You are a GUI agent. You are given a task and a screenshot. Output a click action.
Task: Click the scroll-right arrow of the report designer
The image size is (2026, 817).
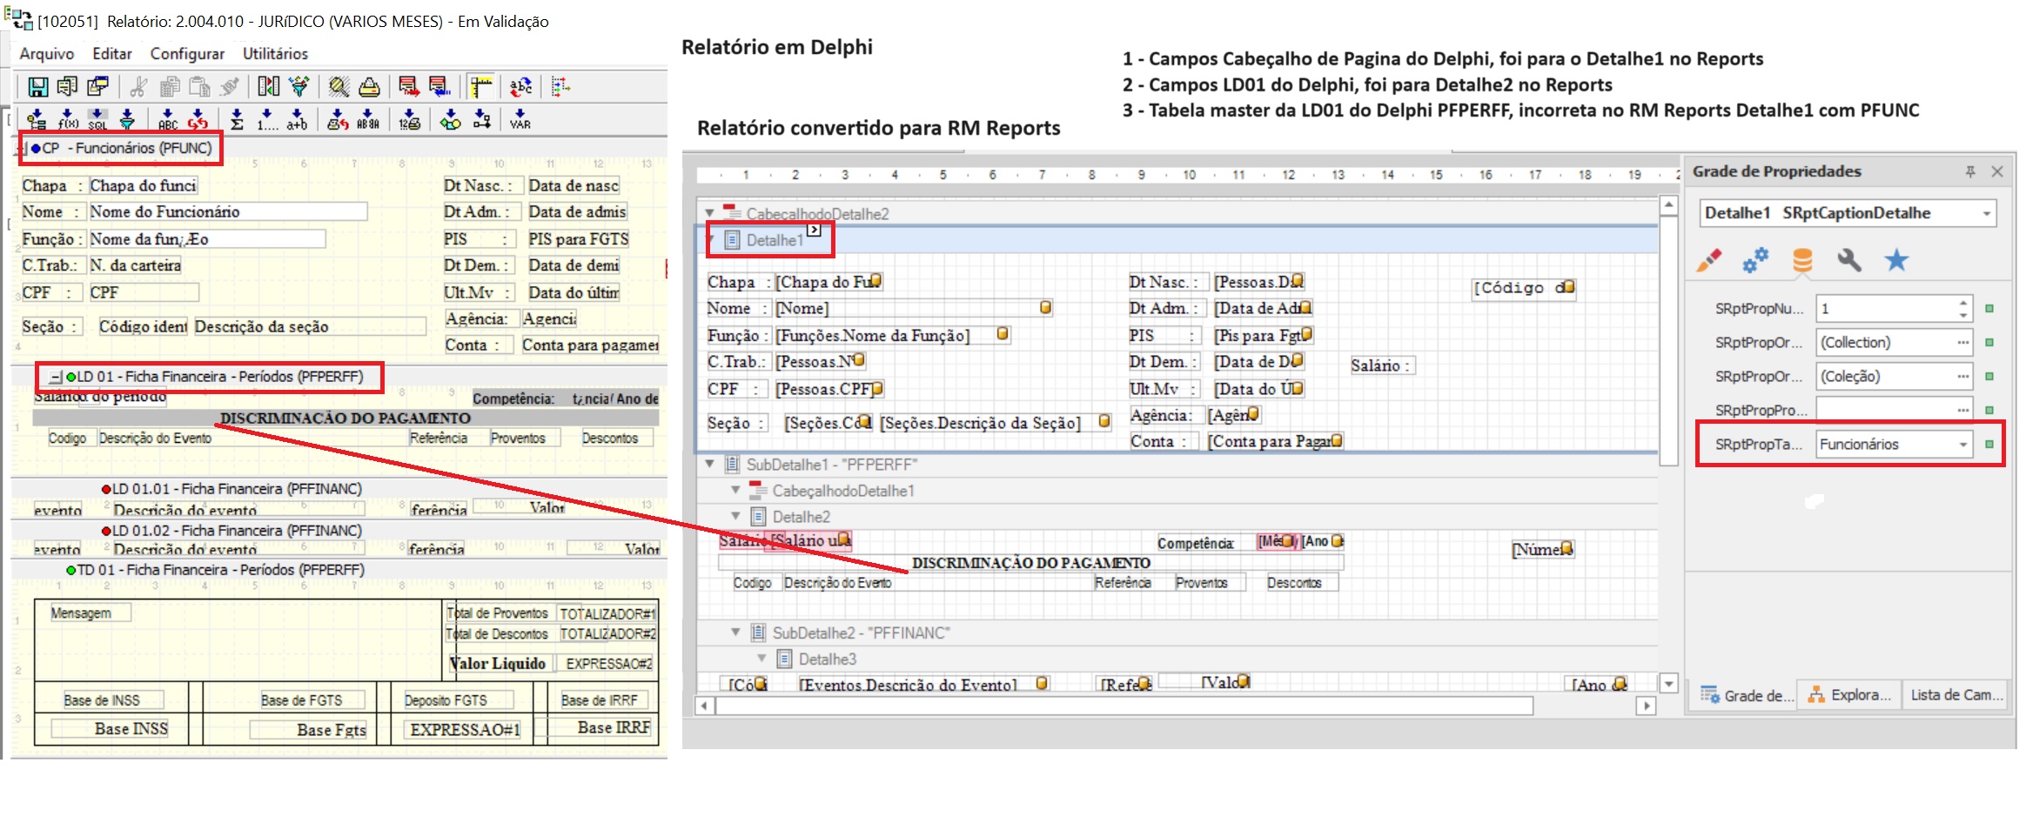(x=1645, y=706)
